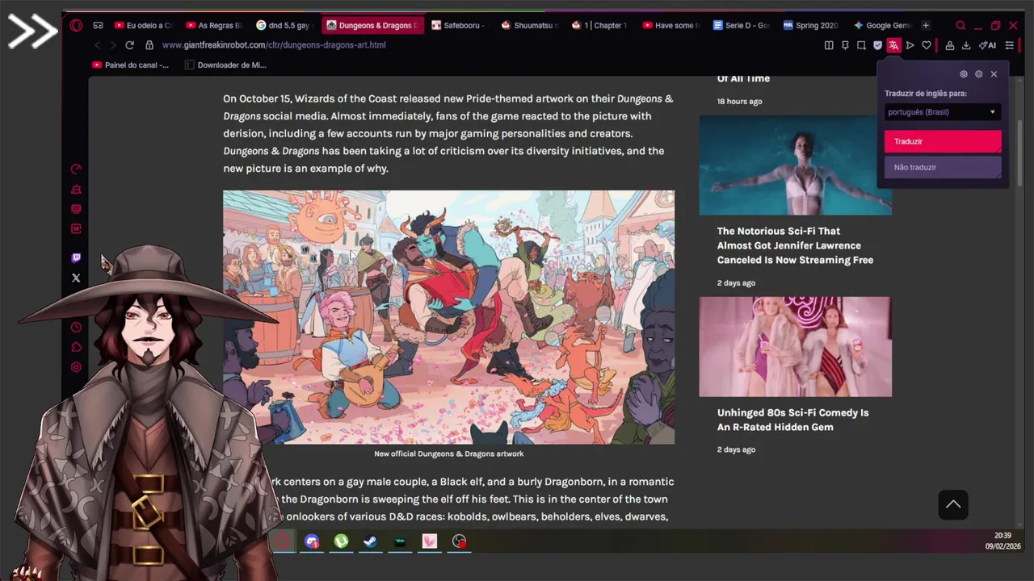This screenshot has width=1034, height=581.
Task: Switch to the 'Spring 2020' tab
Action: click(x=812, y=25)
